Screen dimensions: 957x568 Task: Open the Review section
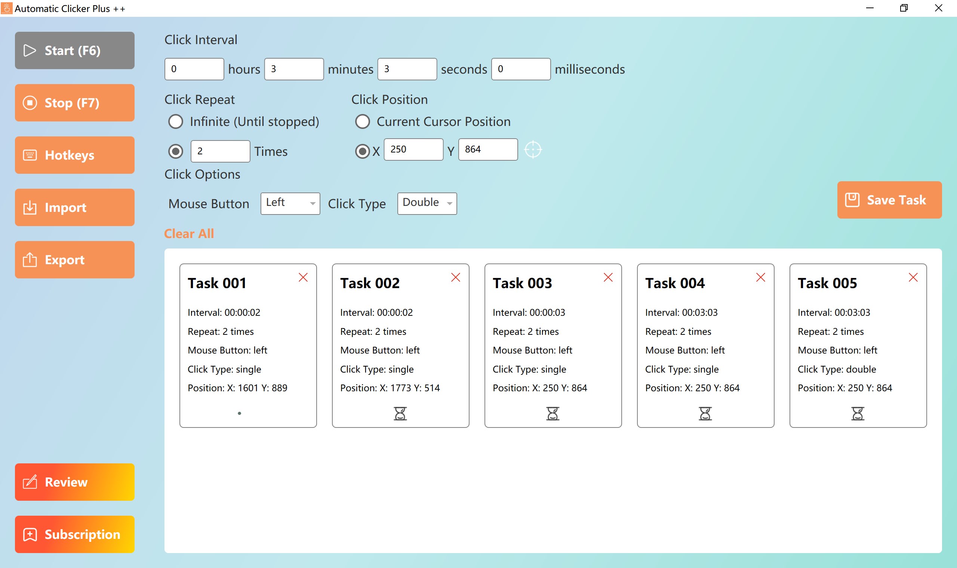(x=75, y=482)
